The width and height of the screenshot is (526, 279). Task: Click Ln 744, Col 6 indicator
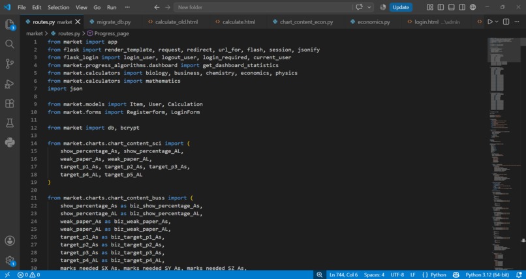pyautogui.click(x=343, y=274)
